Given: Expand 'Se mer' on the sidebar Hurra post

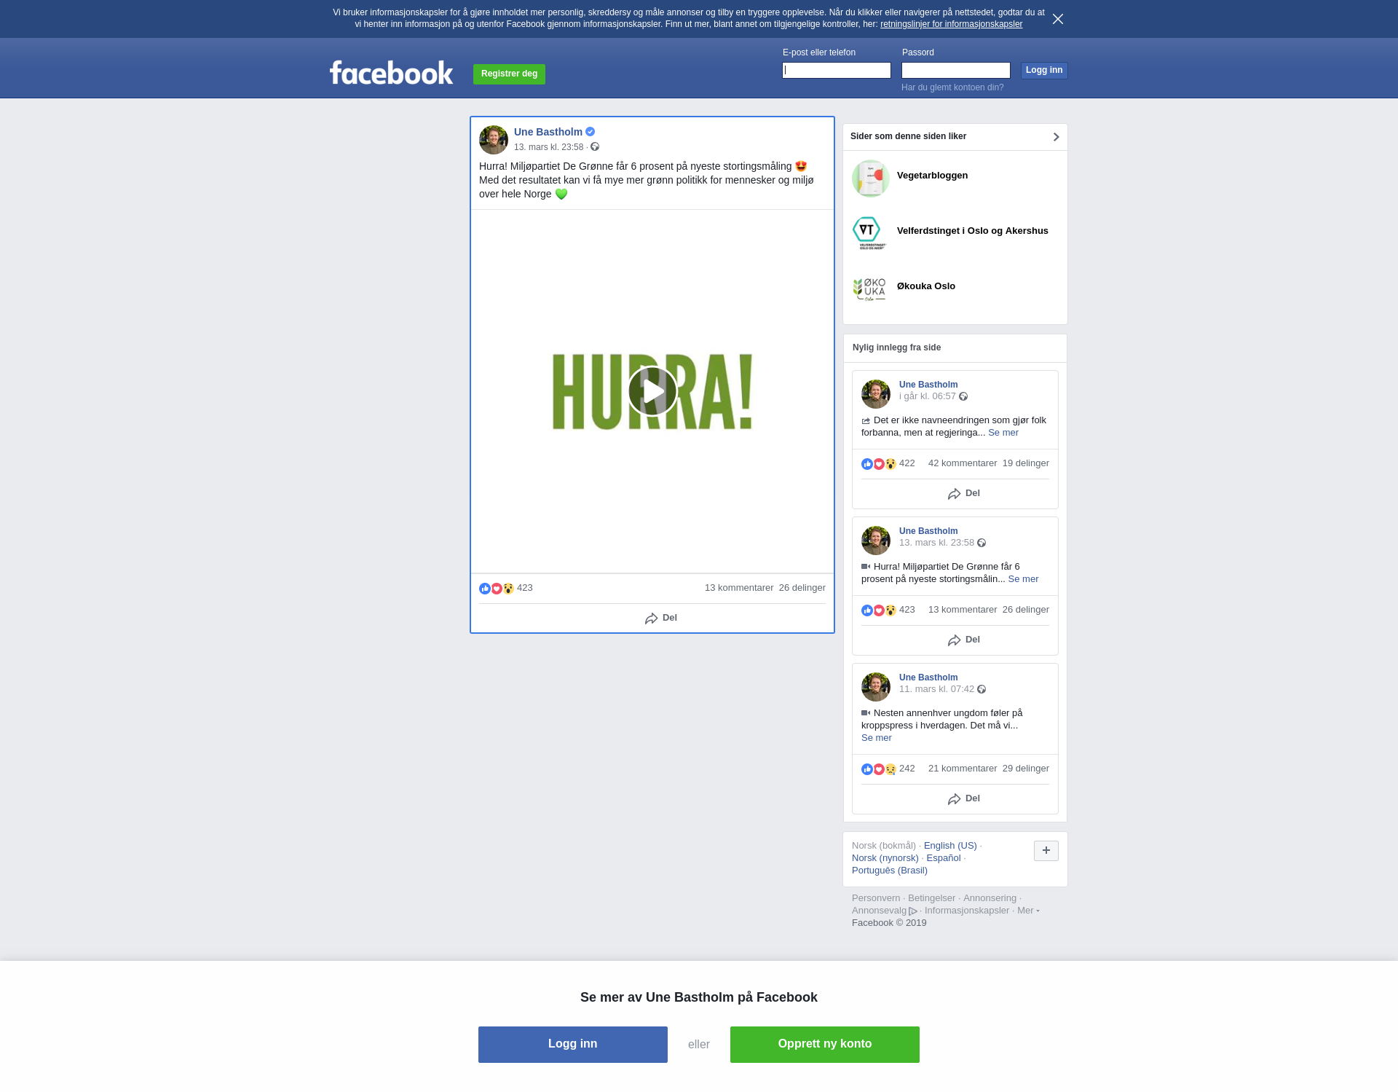Looking at the screenshot, I should pos(1023,579).
